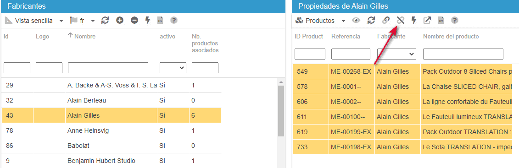The height and width of the screenshot is (168, 519).
Task: Open the fr language dropdown
Action: click(x=83, y=21)
